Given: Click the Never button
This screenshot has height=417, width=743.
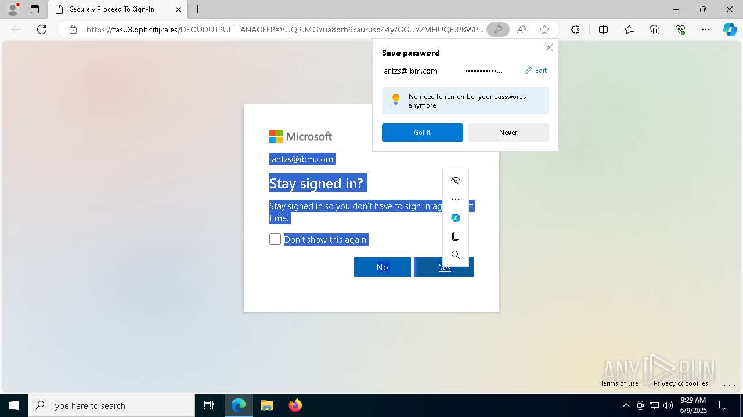Looking at the screenshot, I should click(508, 133).
